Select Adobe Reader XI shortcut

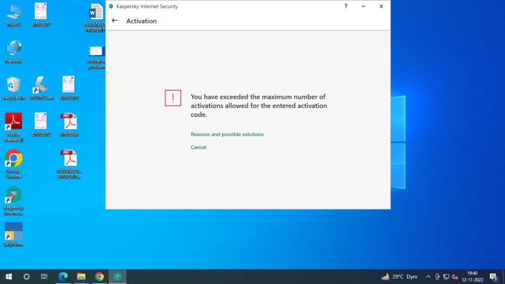tap(14, 127)
